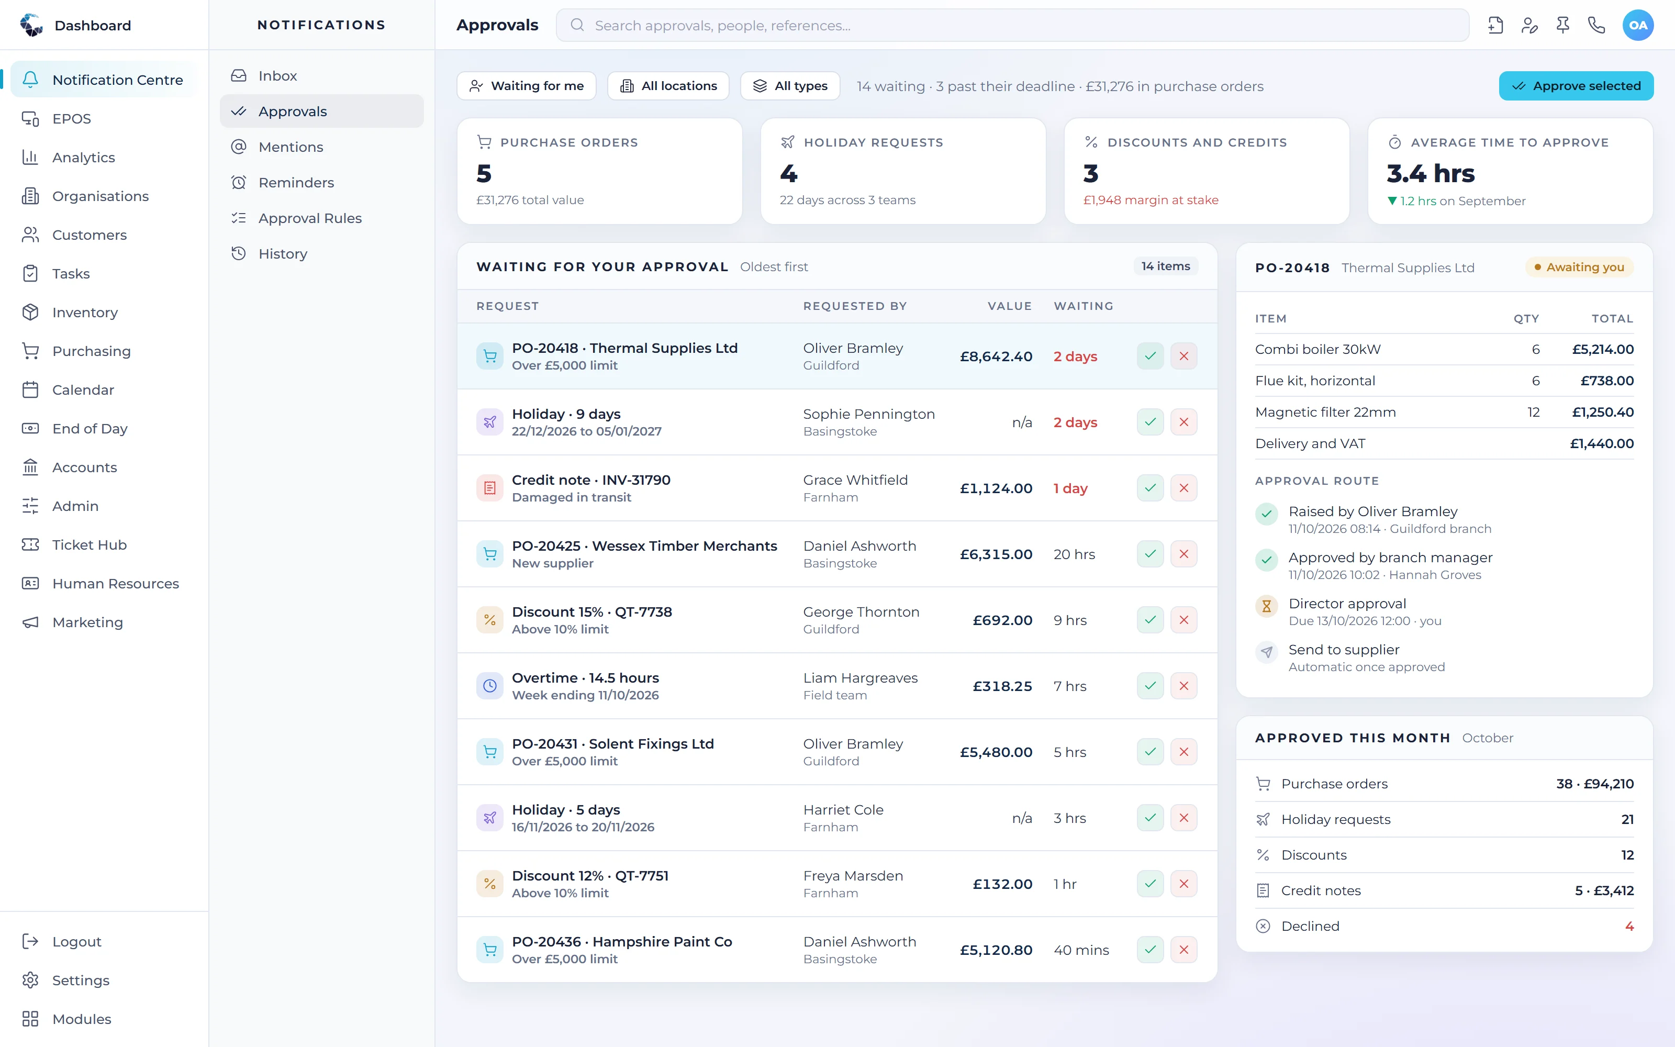Click the cart icon on PO-20431 row

pos(490,752)
